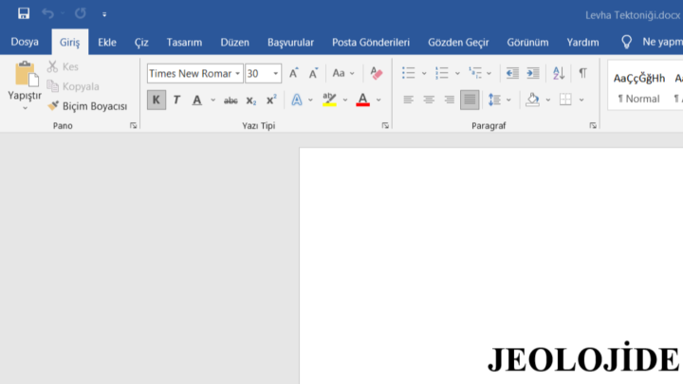Expand the font size dropdown arrow
This screenshot has height=384, width=683.
276,74
